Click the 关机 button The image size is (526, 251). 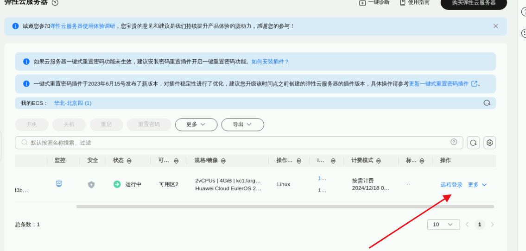(69, 124)
